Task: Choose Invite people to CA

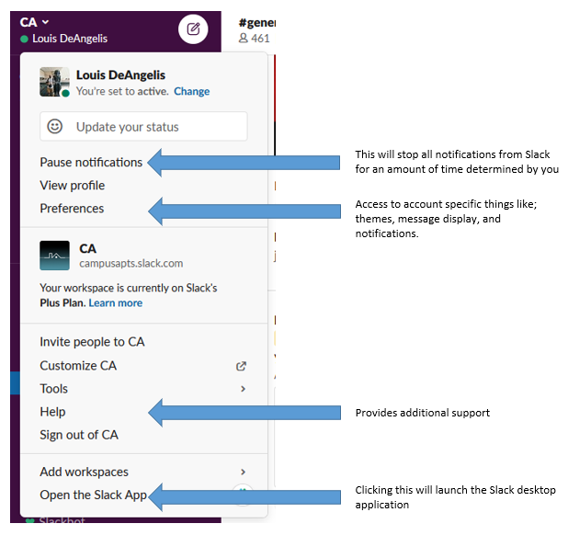Action: pos(92,342)
